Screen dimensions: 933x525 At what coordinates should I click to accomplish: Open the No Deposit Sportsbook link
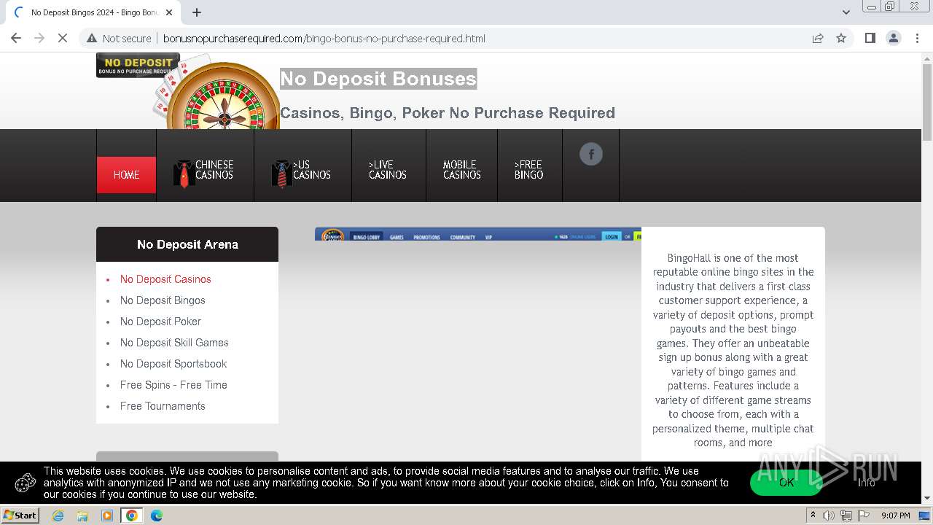coord(173,364)
